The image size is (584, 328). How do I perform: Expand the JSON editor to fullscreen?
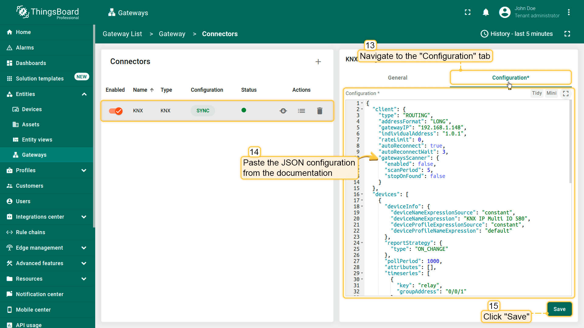(566, 94)
